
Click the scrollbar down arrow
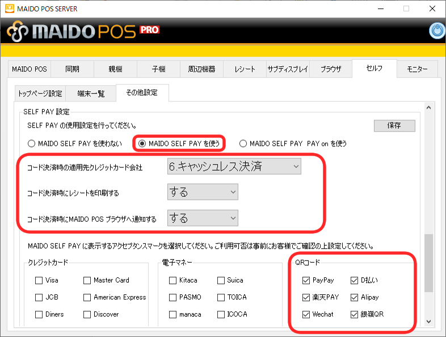click(x=428, y=321)
